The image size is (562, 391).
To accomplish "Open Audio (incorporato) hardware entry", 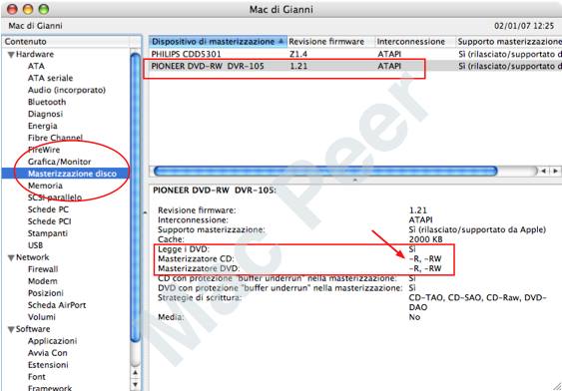I will (67, 90).
